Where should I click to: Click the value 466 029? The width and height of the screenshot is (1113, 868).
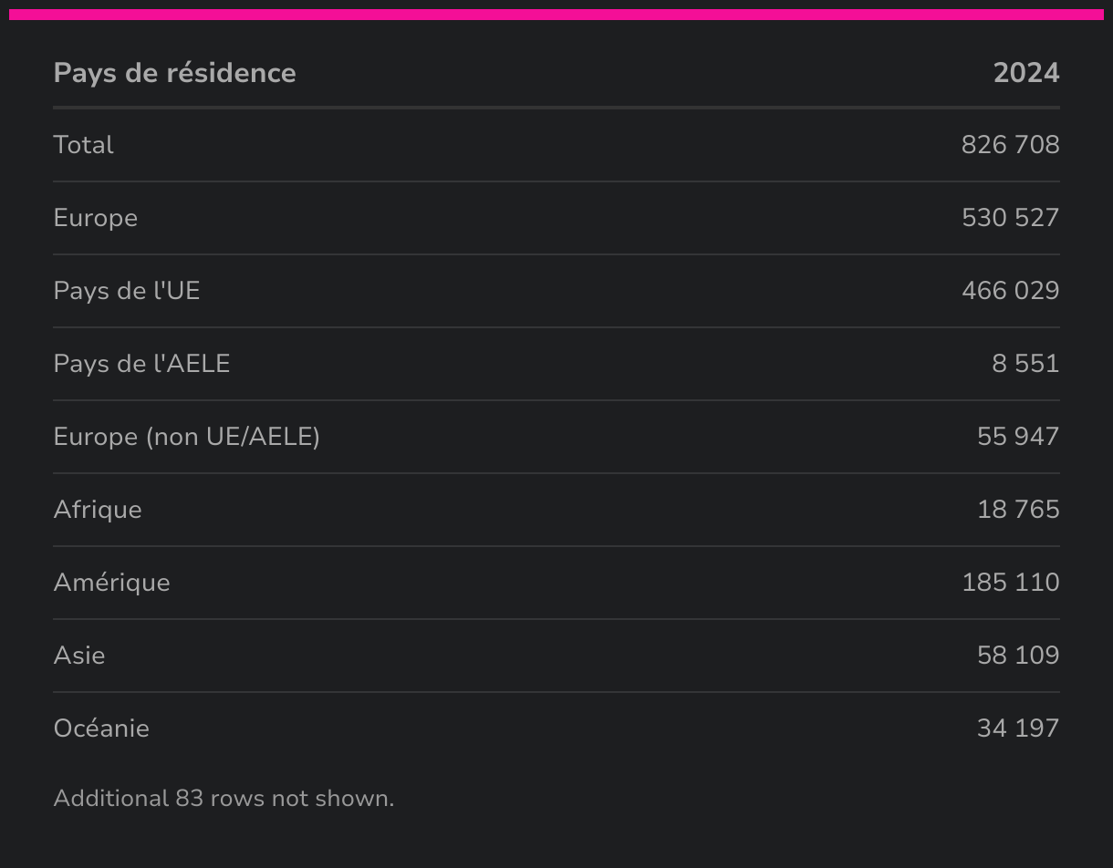point(1010,291)
